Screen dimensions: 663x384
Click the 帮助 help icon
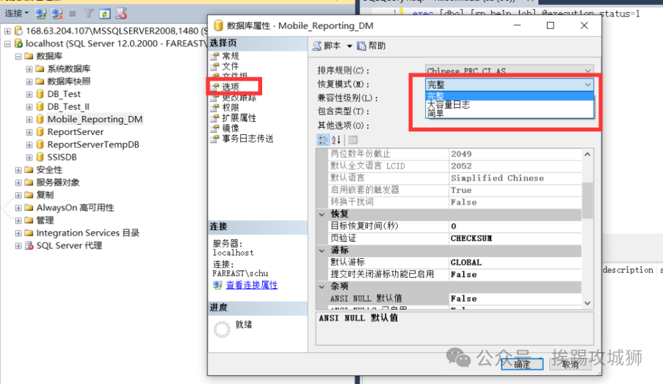click(x=362, y=46)
